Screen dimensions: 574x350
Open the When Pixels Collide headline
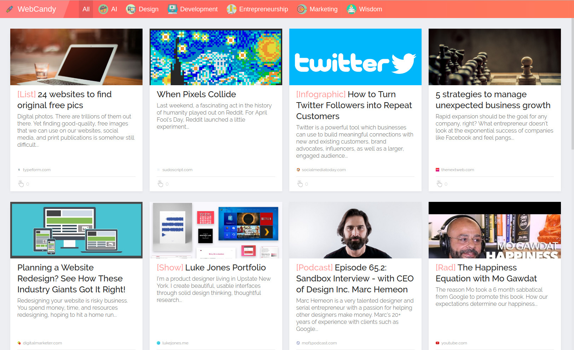(x=196, y=94)
